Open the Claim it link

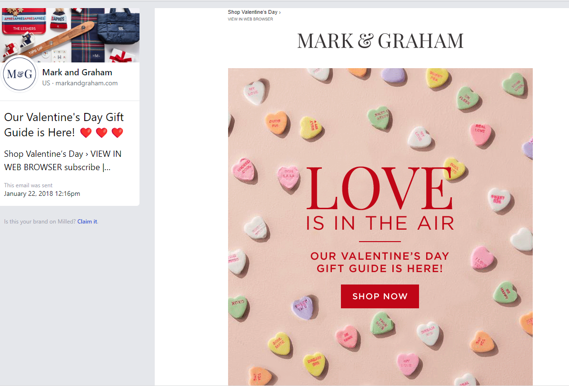(x=87, y=221)
